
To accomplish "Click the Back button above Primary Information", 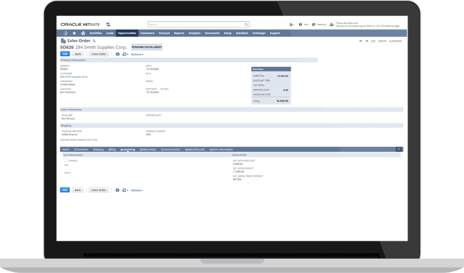I will tap(78, 54).
